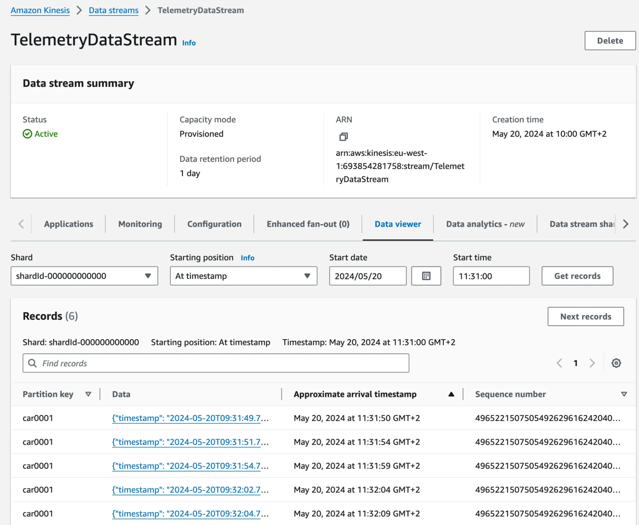
Task: Click the Creation time value May 20, 2024
Action: coord(549,134)
